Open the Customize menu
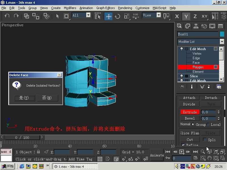Viewport: 227px width, 170px height. pos(142,8)
